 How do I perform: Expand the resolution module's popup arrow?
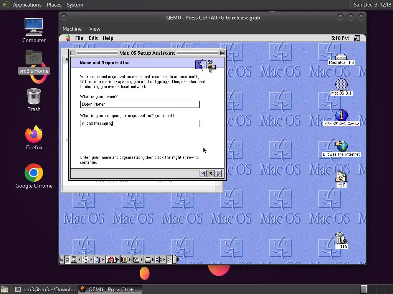coord(141,260)
